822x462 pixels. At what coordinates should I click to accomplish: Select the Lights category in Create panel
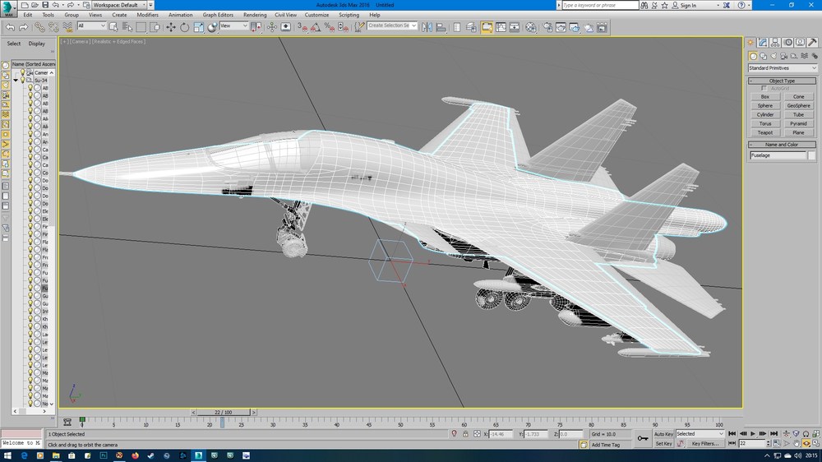[x=774, y=56]
